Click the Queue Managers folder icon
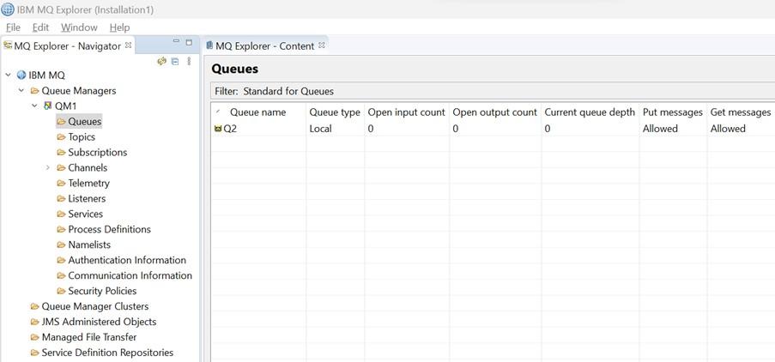Screen dimensions: 775x362 tap(34, 91)
